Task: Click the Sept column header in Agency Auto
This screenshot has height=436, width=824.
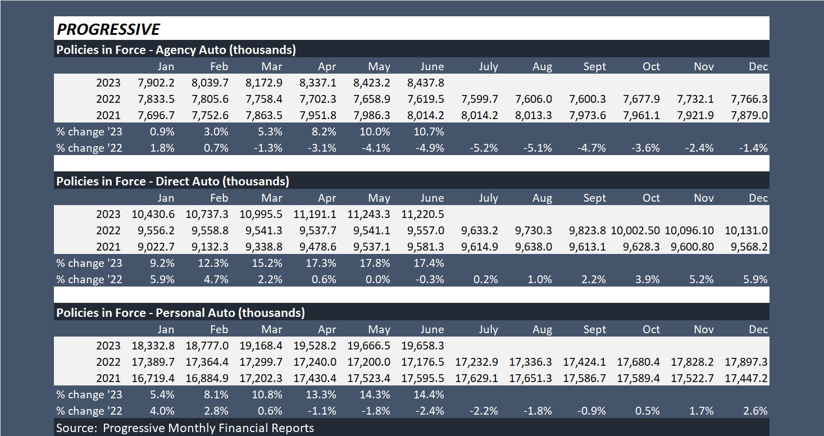Action: pyautogui.click(x=594, y=66)
